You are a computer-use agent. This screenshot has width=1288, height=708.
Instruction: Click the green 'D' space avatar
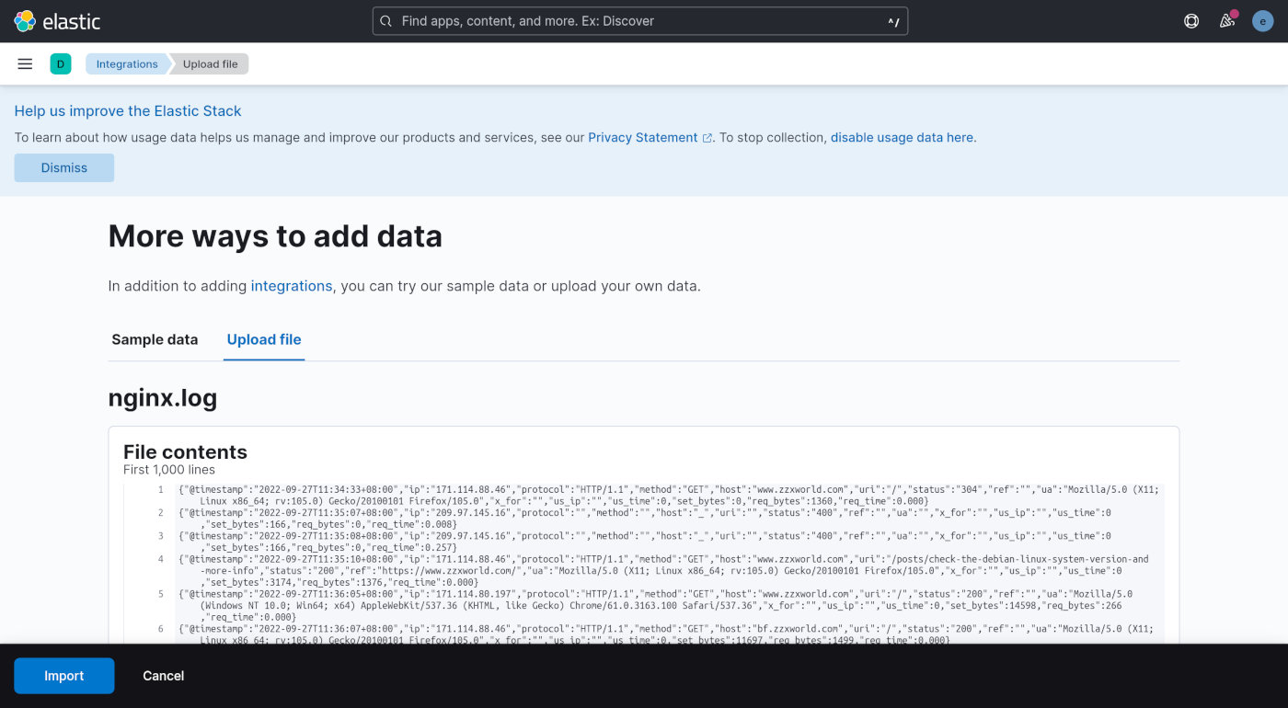61,63
